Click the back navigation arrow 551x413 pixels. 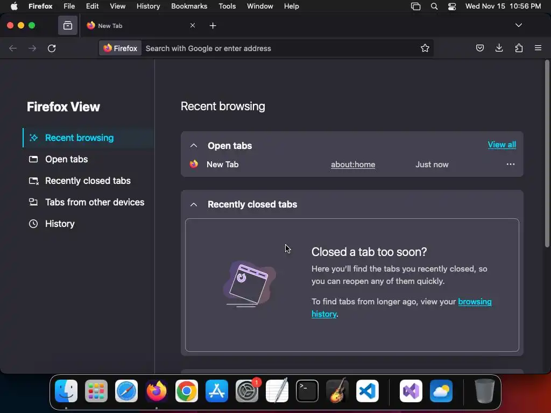click(x=13, y=48)
